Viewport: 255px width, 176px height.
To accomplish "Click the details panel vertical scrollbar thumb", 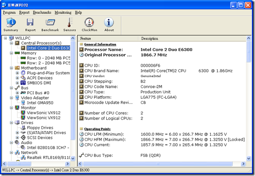I will [x=249, y=51].
